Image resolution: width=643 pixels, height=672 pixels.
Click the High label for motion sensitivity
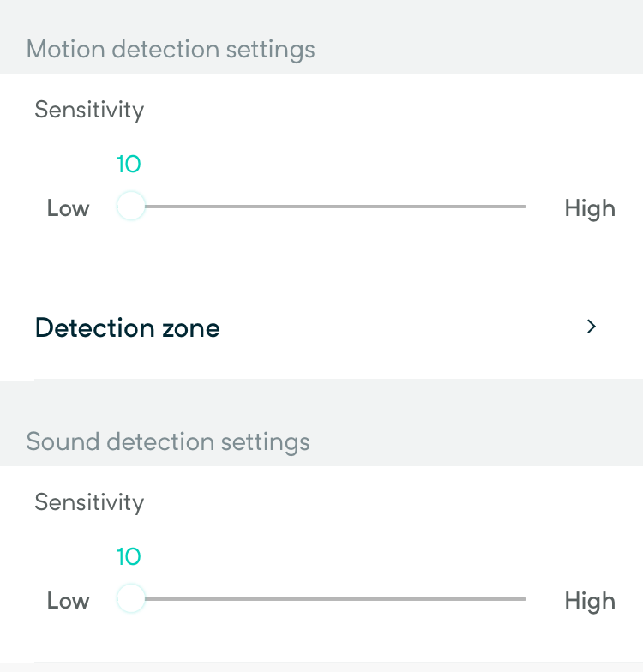[590, 208]
